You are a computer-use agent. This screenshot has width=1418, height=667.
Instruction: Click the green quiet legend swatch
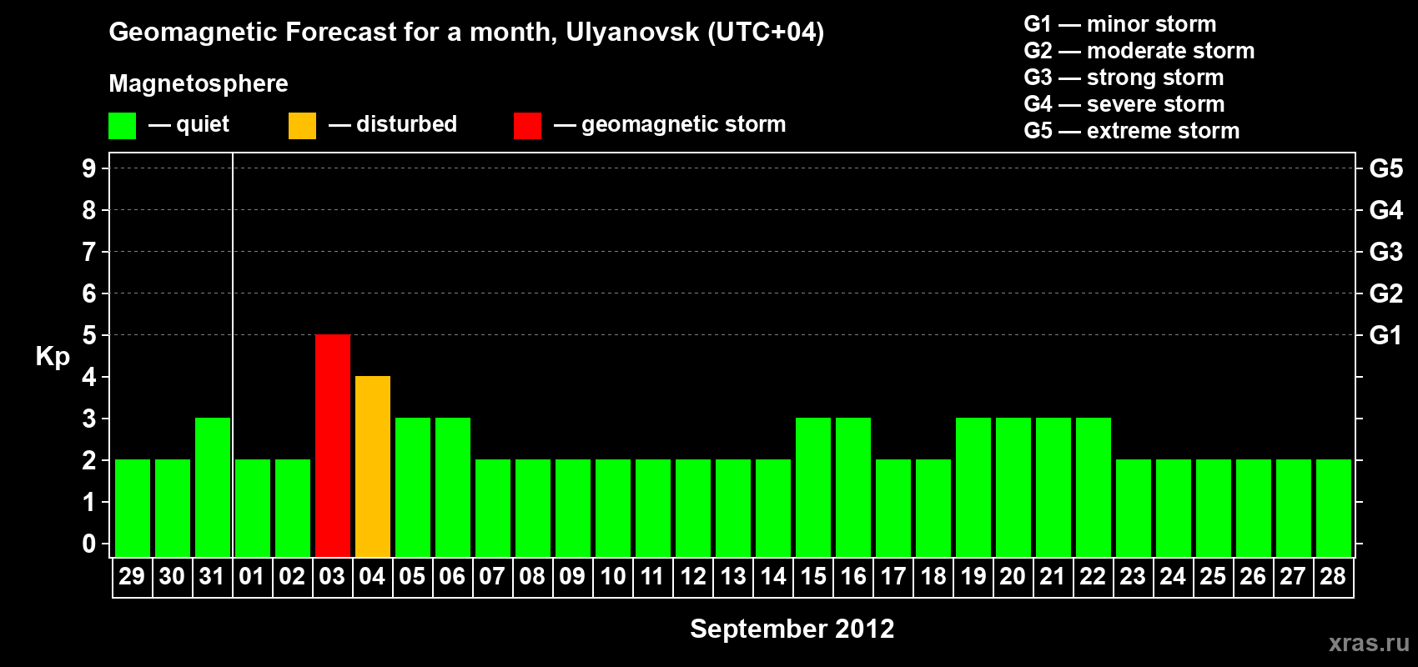pos(122,126)
